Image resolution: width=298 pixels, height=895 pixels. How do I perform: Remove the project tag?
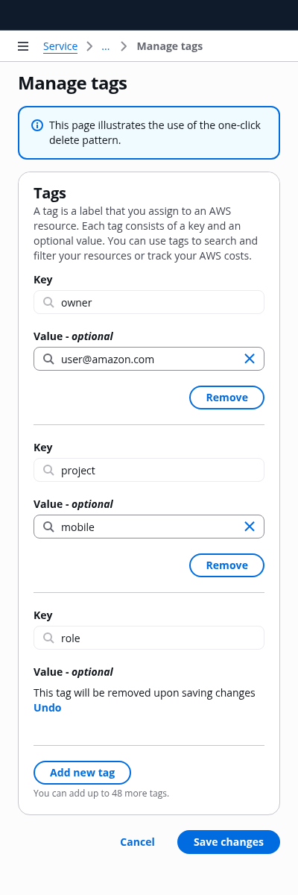click(227, 565)
